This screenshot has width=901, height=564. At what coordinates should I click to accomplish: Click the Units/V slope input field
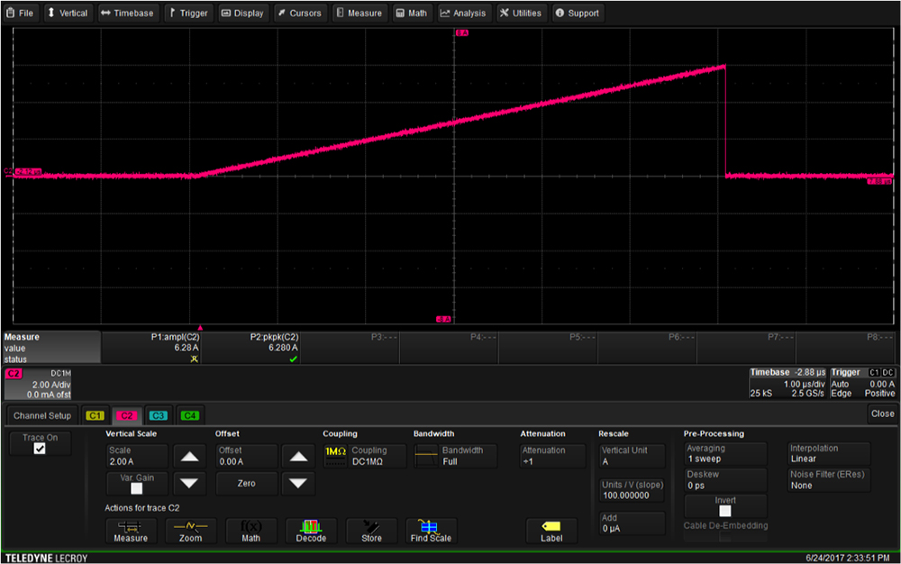click(x=631, y=489)
